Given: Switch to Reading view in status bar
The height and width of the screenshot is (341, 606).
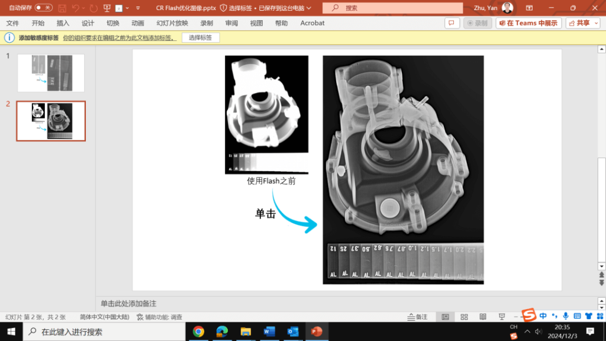Looking at the screenshot, I should click(x=483, y=317).
